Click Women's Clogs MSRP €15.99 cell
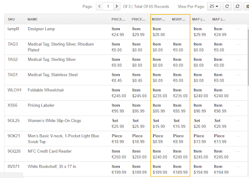 [x=179, y=126]
